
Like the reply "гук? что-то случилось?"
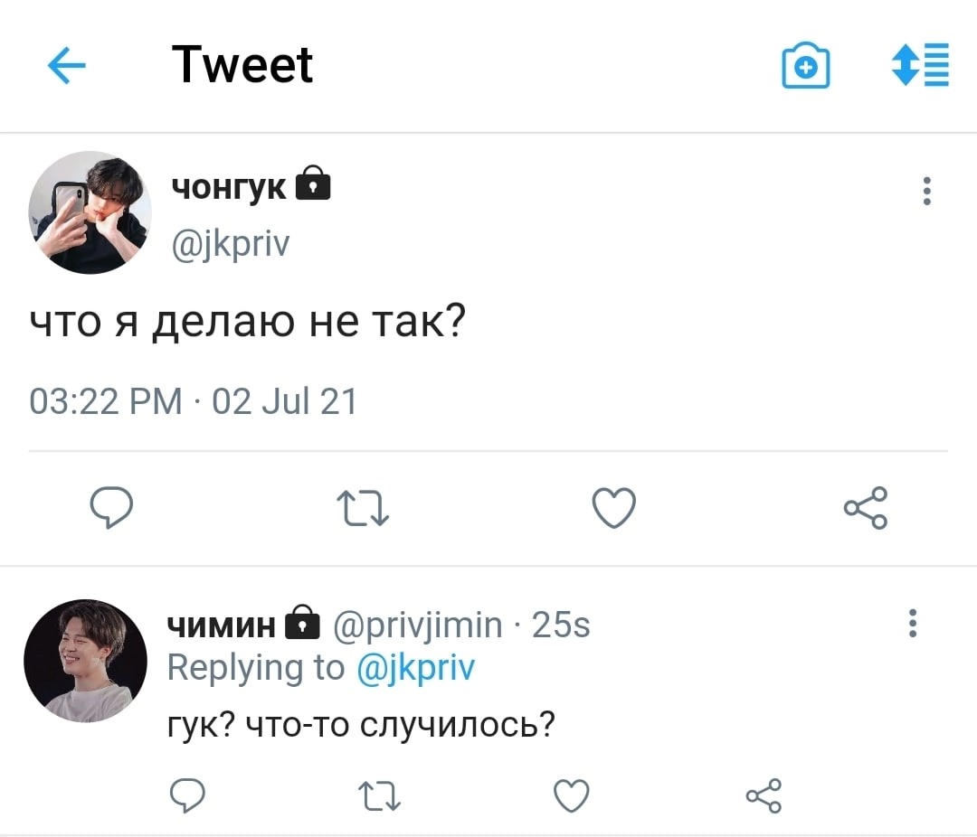(571, 796)
